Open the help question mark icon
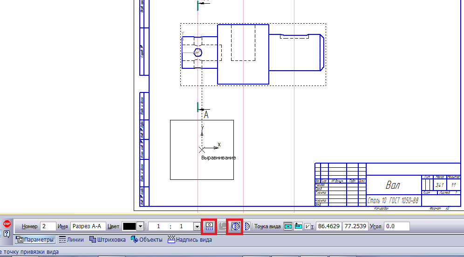Image resolution: width=464 pixels, height=257 pixels. click(7, 234)
